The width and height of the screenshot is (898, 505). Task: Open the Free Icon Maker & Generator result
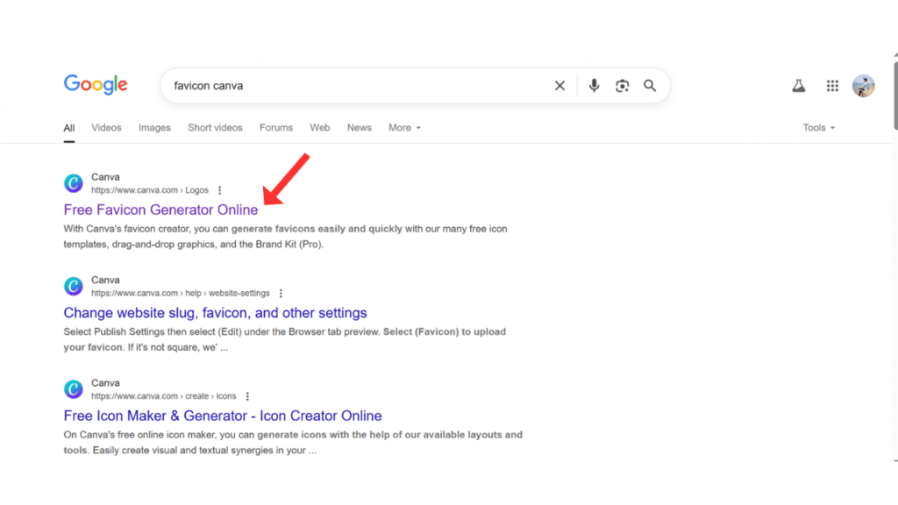tap(222, 415)
